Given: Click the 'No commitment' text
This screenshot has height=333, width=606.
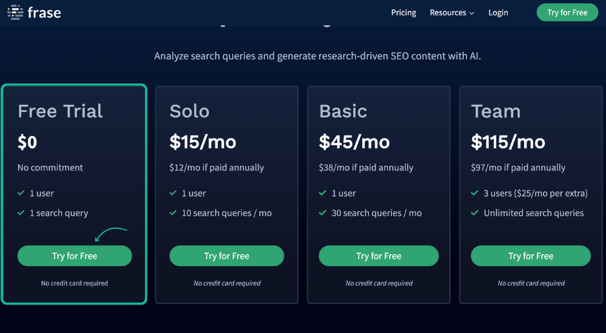Looking at the screenshot, I should click(x=50, y=168).
